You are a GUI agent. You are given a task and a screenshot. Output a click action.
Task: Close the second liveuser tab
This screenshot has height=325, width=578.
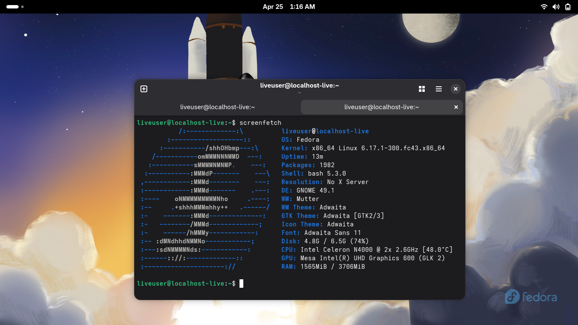tap(456, 107)
